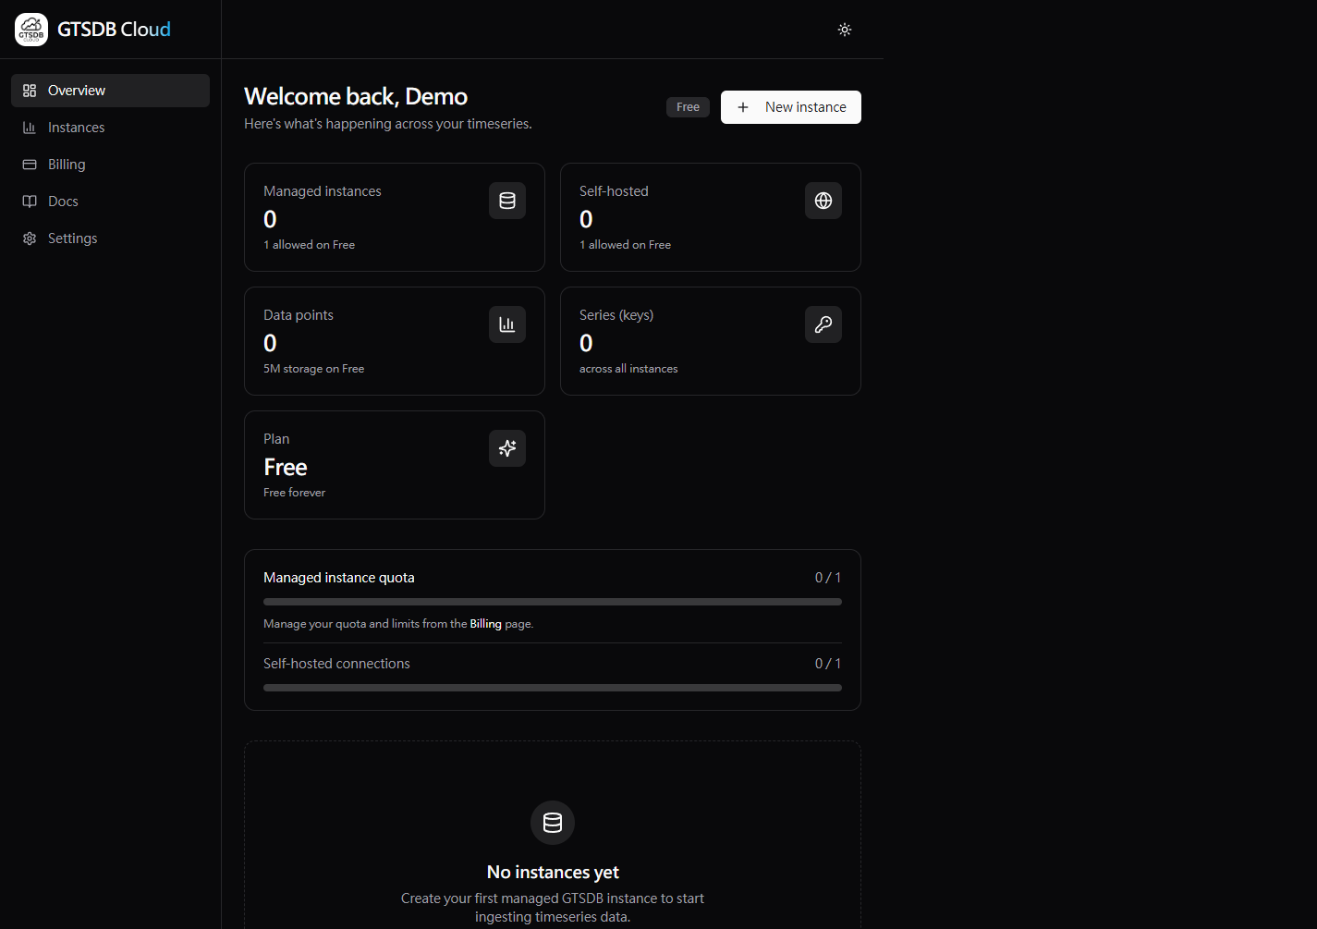Open Settings in the sidebar
The height and width of the screenshot is (929, 1317).
point(110,238)
